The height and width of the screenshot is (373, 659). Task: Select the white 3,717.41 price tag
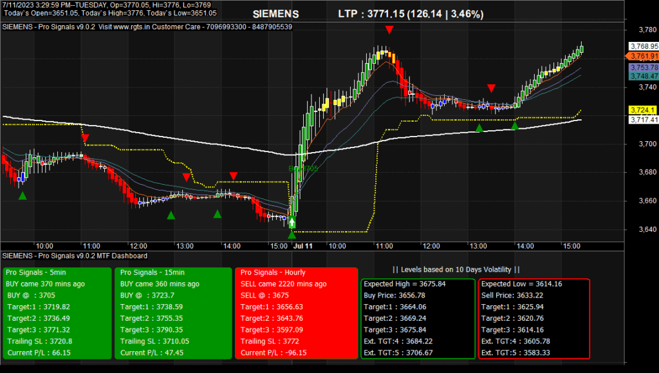point(644,120)
